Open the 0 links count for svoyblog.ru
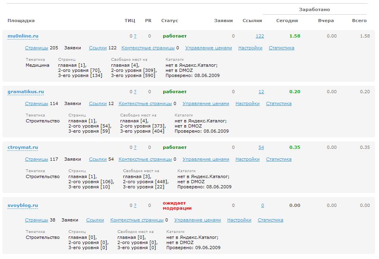Viewport: 379px width, 259px height. [262, 205]
